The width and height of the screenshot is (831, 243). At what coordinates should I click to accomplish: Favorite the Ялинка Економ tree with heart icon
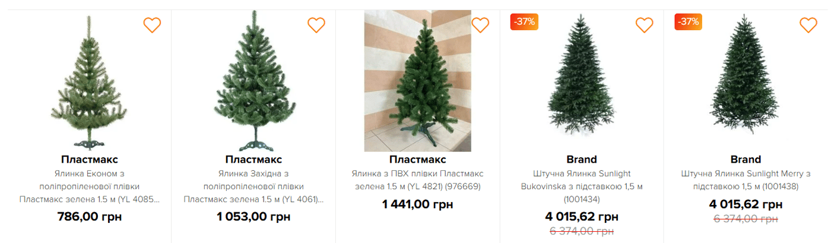[x=153, y=25]
